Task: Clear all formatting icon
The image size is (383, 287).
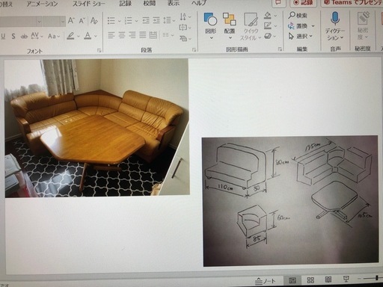Action: (94, 20)
